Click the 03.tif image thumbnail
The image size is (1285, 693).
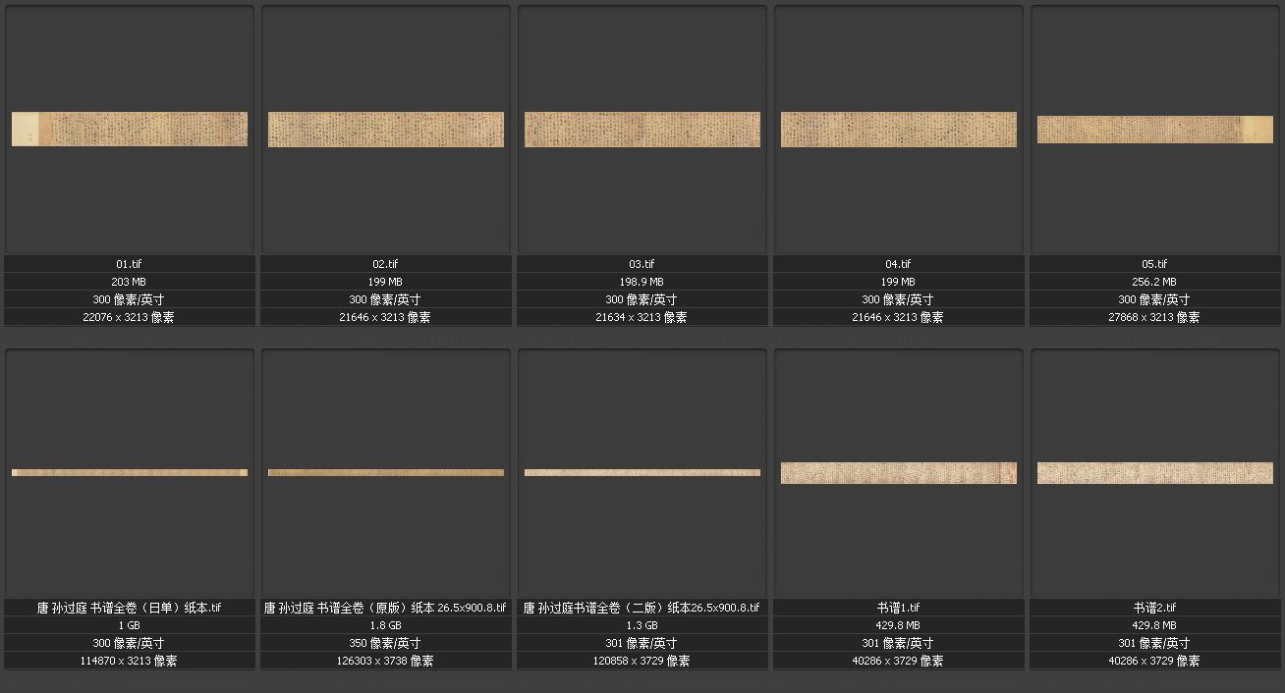pos(642,130)
